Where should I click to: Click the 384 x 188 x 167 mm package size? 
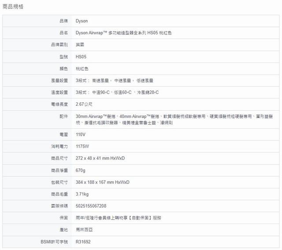103,182
